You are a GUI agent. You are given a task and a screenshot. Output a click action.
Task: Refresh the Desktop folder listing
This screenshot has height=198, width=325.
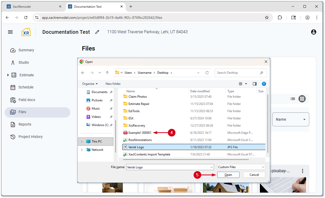tap(207, 73)
